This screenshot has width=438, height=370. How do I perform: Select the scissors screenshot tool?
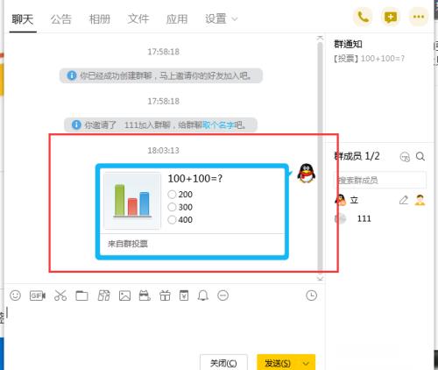[x=60, y=295]
